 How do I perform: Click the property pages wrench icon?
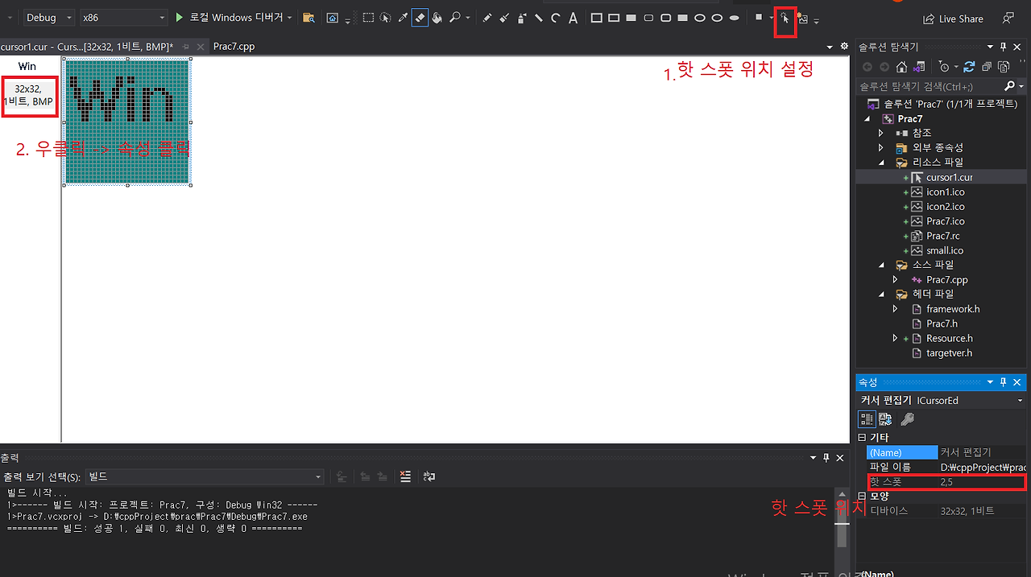[907, 418]
